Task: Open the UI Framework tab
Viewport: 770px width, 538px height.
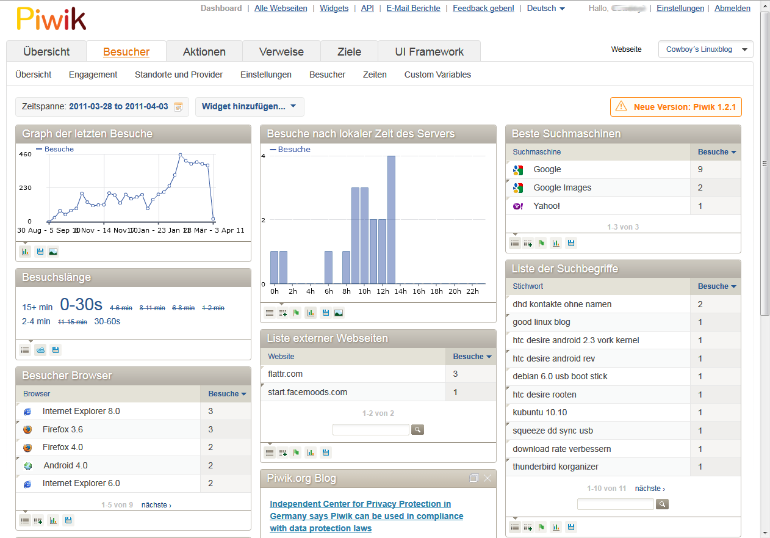Action: point(430,52)
